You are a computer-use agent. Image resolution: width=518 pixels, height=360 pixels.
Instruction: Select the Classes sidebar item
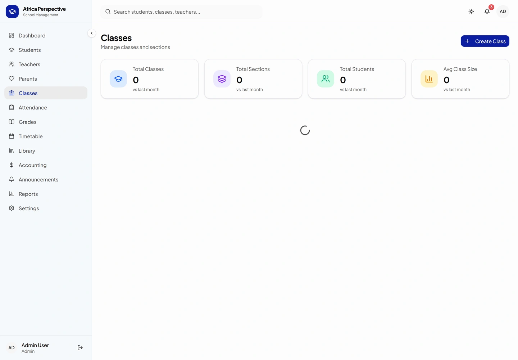[46, 93]
